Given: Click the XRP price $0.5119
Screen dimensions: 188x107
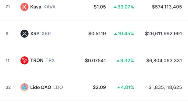Looking at the screenshot, I should pos(97,34).
